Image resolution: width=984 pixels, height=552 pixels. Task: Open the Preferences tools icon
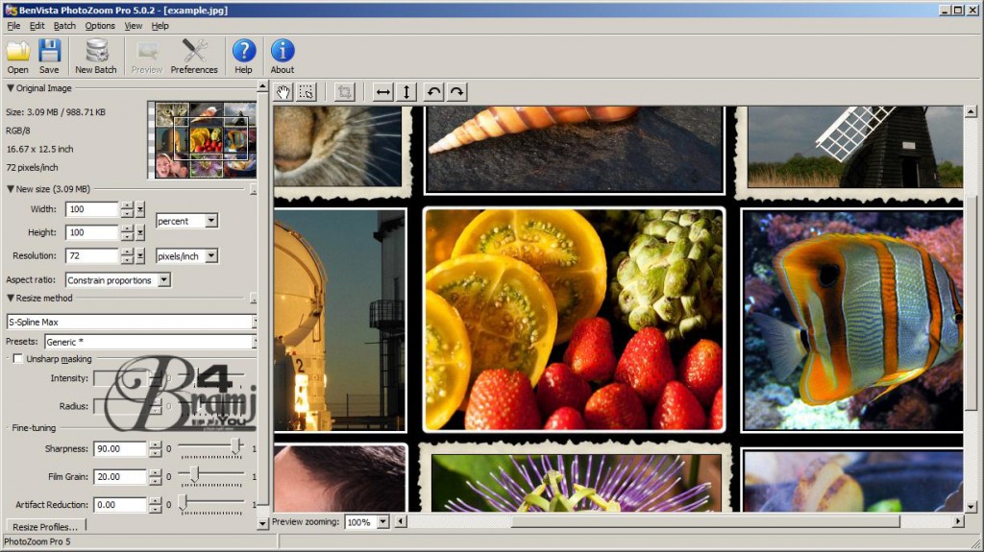(194, 57)
